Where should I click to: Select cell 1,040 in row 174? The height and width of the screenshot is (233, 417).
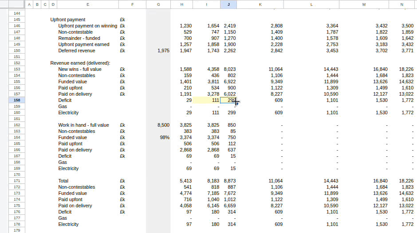[206, 199]
